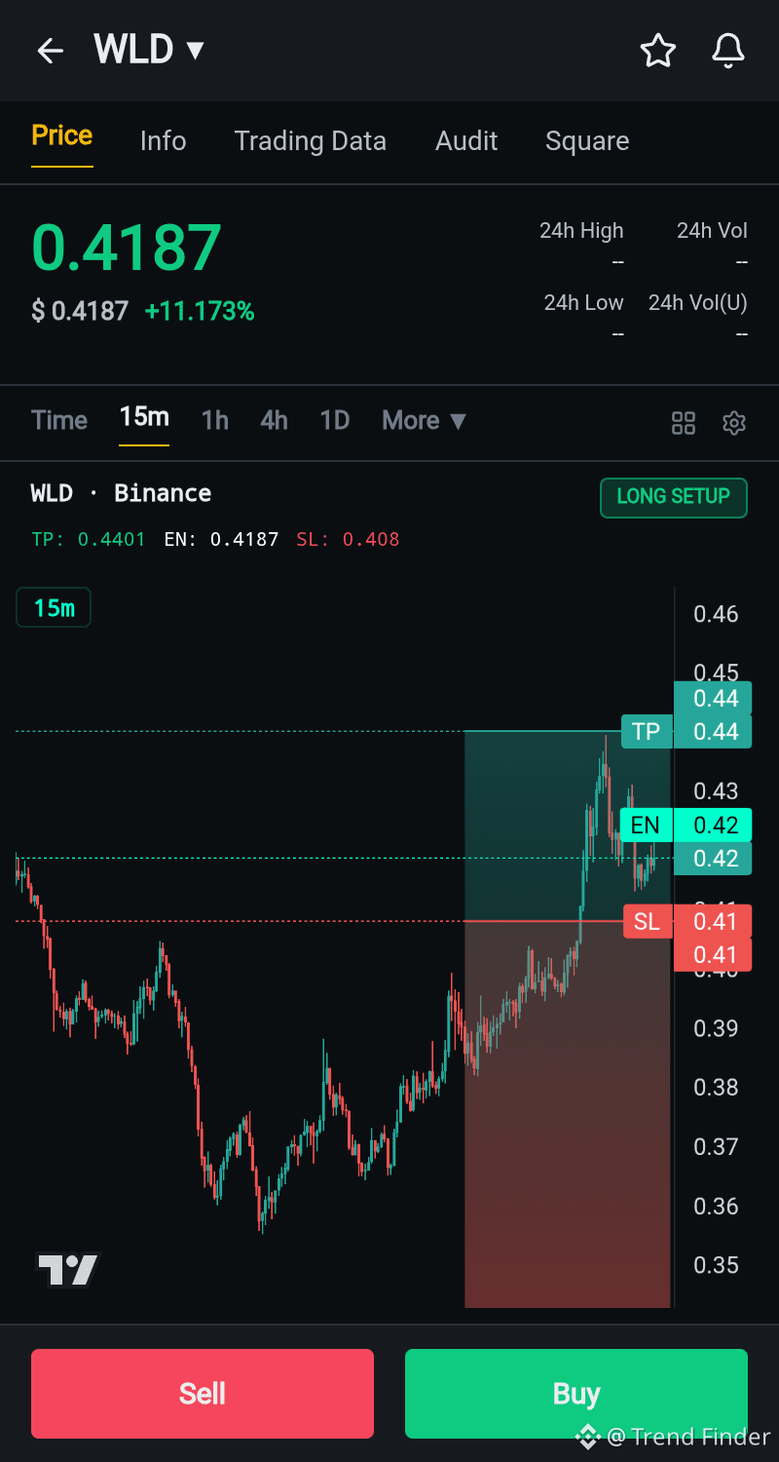
Task: Click the +11.173% change value
Action: (200, 312)
